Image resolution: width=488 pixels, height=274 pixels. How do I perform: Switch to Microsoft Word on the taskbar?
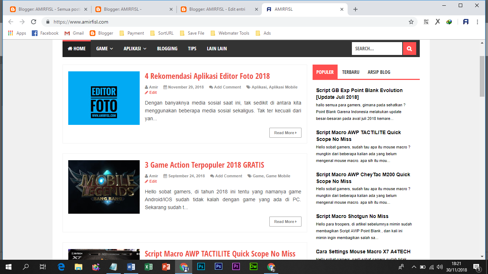click(x=131, y=267)
